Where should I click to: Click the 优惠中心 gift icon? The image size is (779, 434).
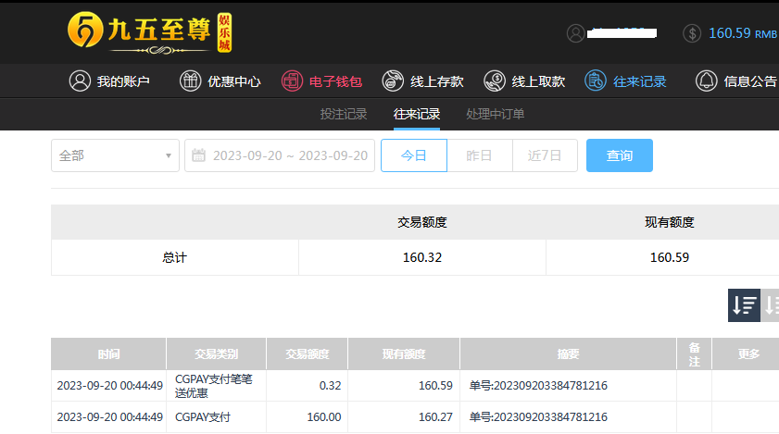[190, 81]
